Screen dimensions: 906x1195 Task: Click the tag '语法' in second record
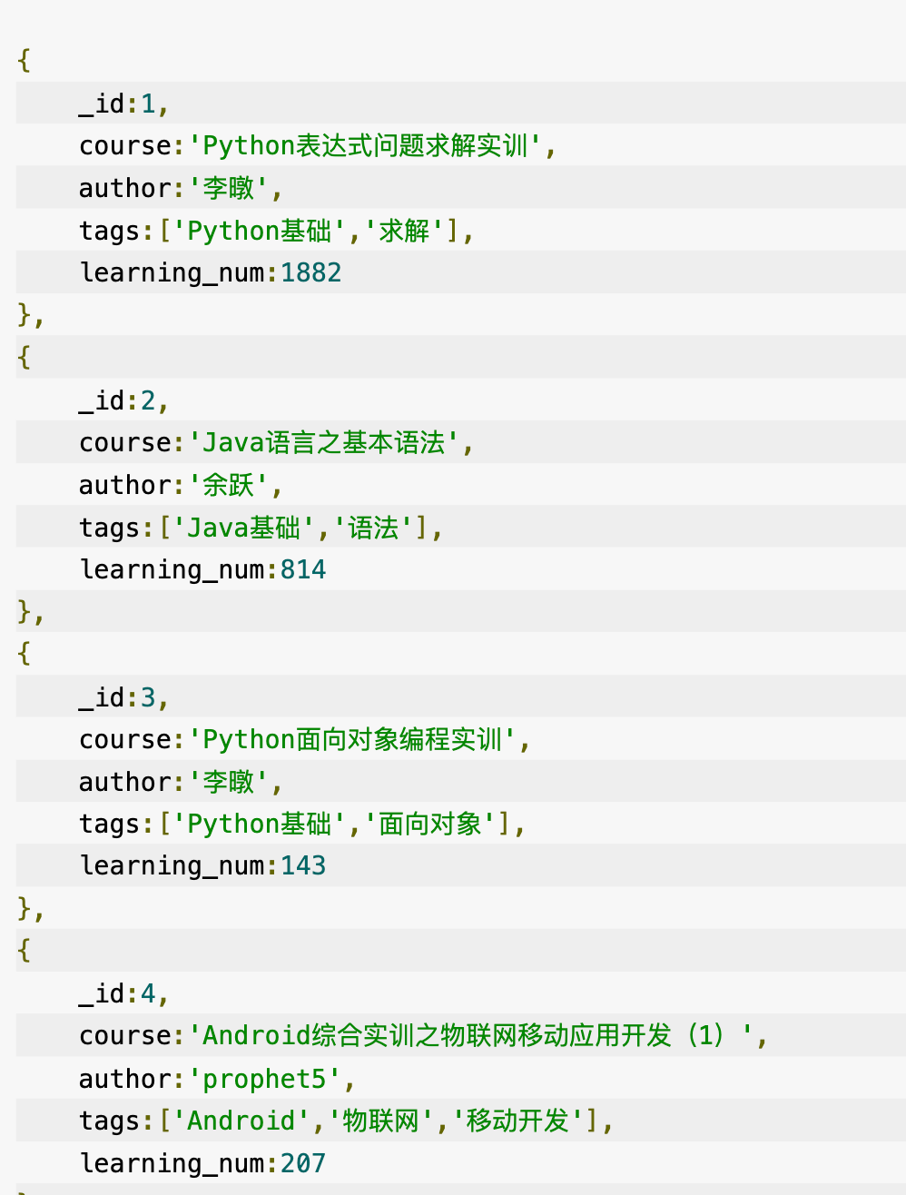click(x=373, y=528)
